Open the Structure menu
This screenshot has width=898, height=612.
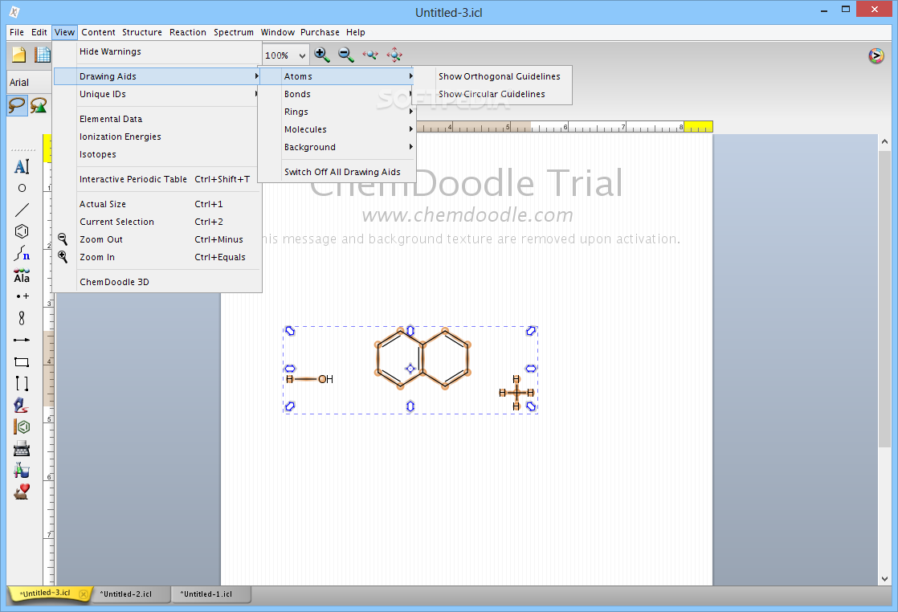(x=142, y=32)
